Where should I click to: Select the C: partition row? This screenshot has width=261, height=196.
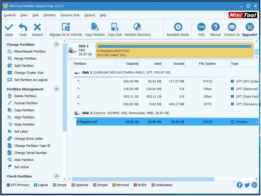[167, 97]
